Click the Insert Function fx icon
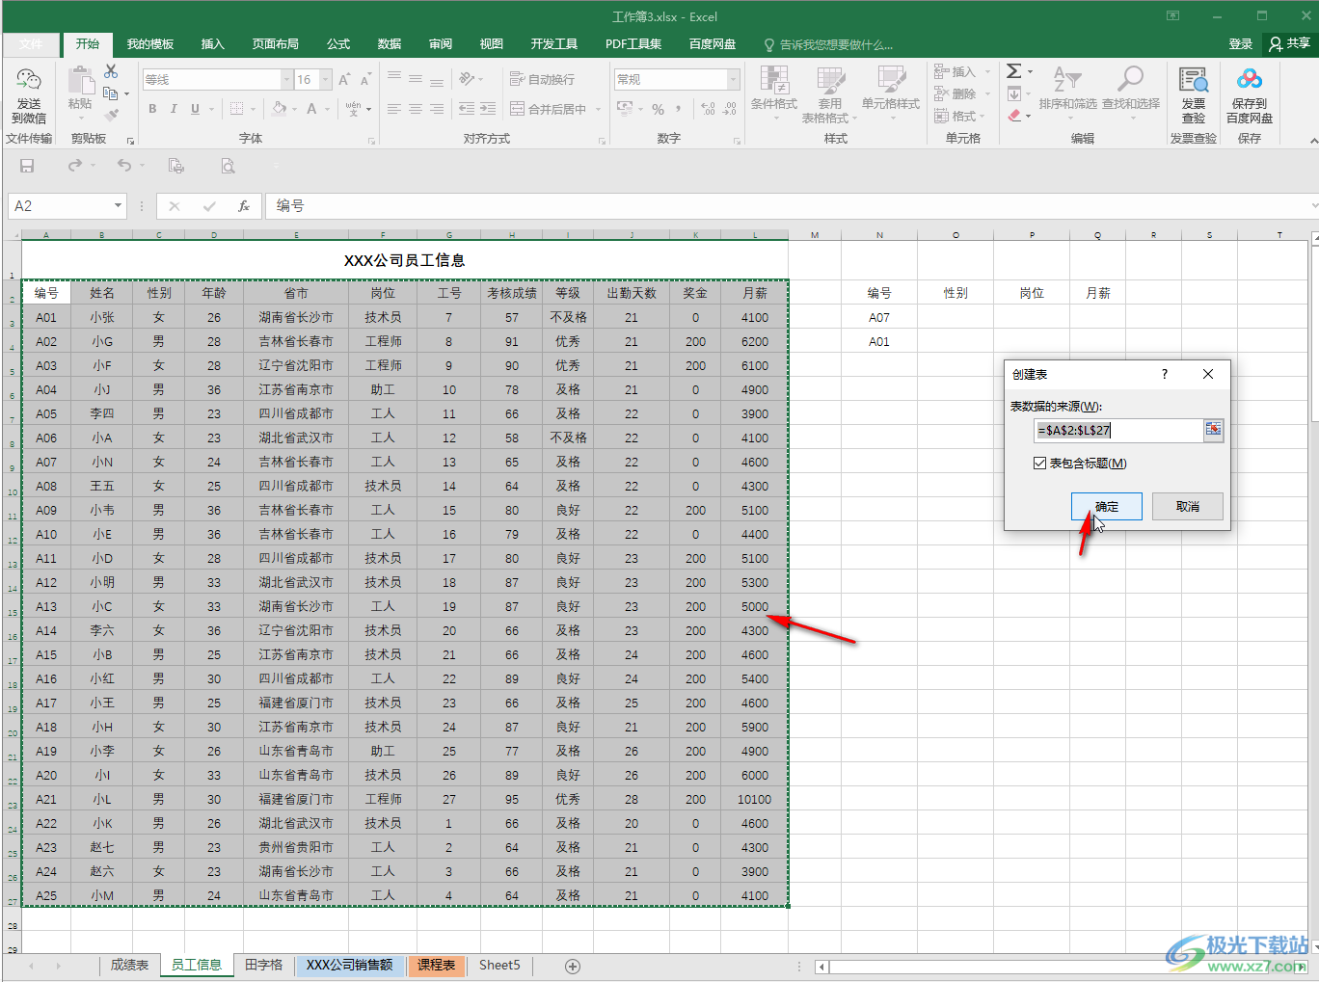Screen dimensions: 1319x982 pyautogui.click(x=244, y=205)
